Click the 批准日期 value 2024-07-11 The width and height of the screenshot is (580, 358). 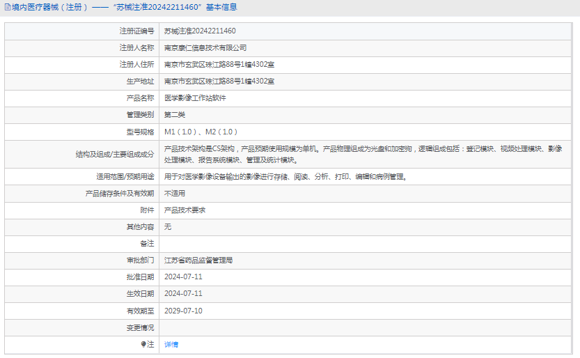(183, 277)
